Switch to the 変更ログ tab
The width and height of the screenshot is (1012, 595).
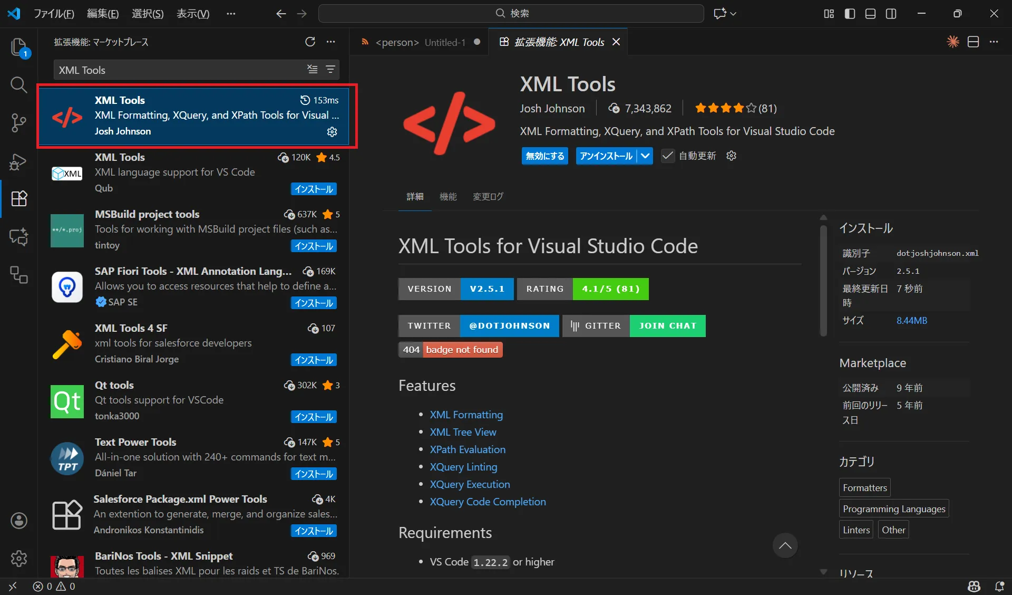[x=488, y=197]
